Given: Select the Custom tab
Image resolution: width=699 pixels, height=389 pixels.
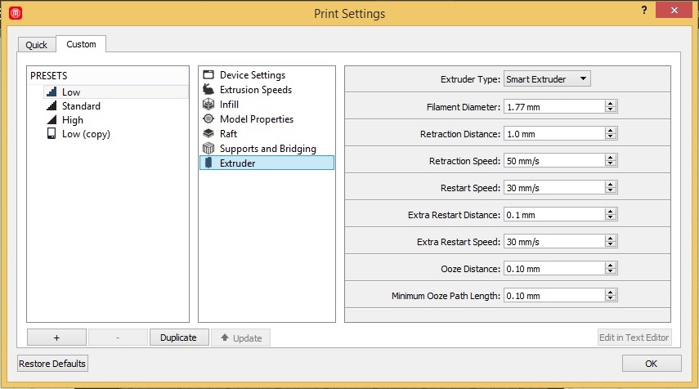Looking at the screenshot, I should (81, 44).
